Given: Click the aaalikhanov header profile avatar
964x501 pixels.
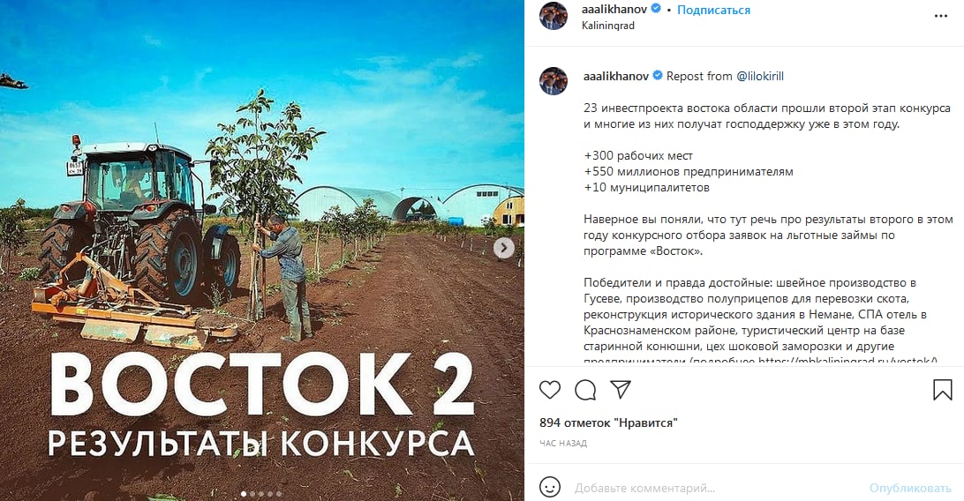Looking at the screenshot, I should pyautogui.click(x=554, y=16).
